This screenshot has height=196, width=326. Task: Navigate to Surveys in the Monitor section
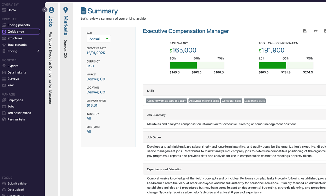[13, 79]
